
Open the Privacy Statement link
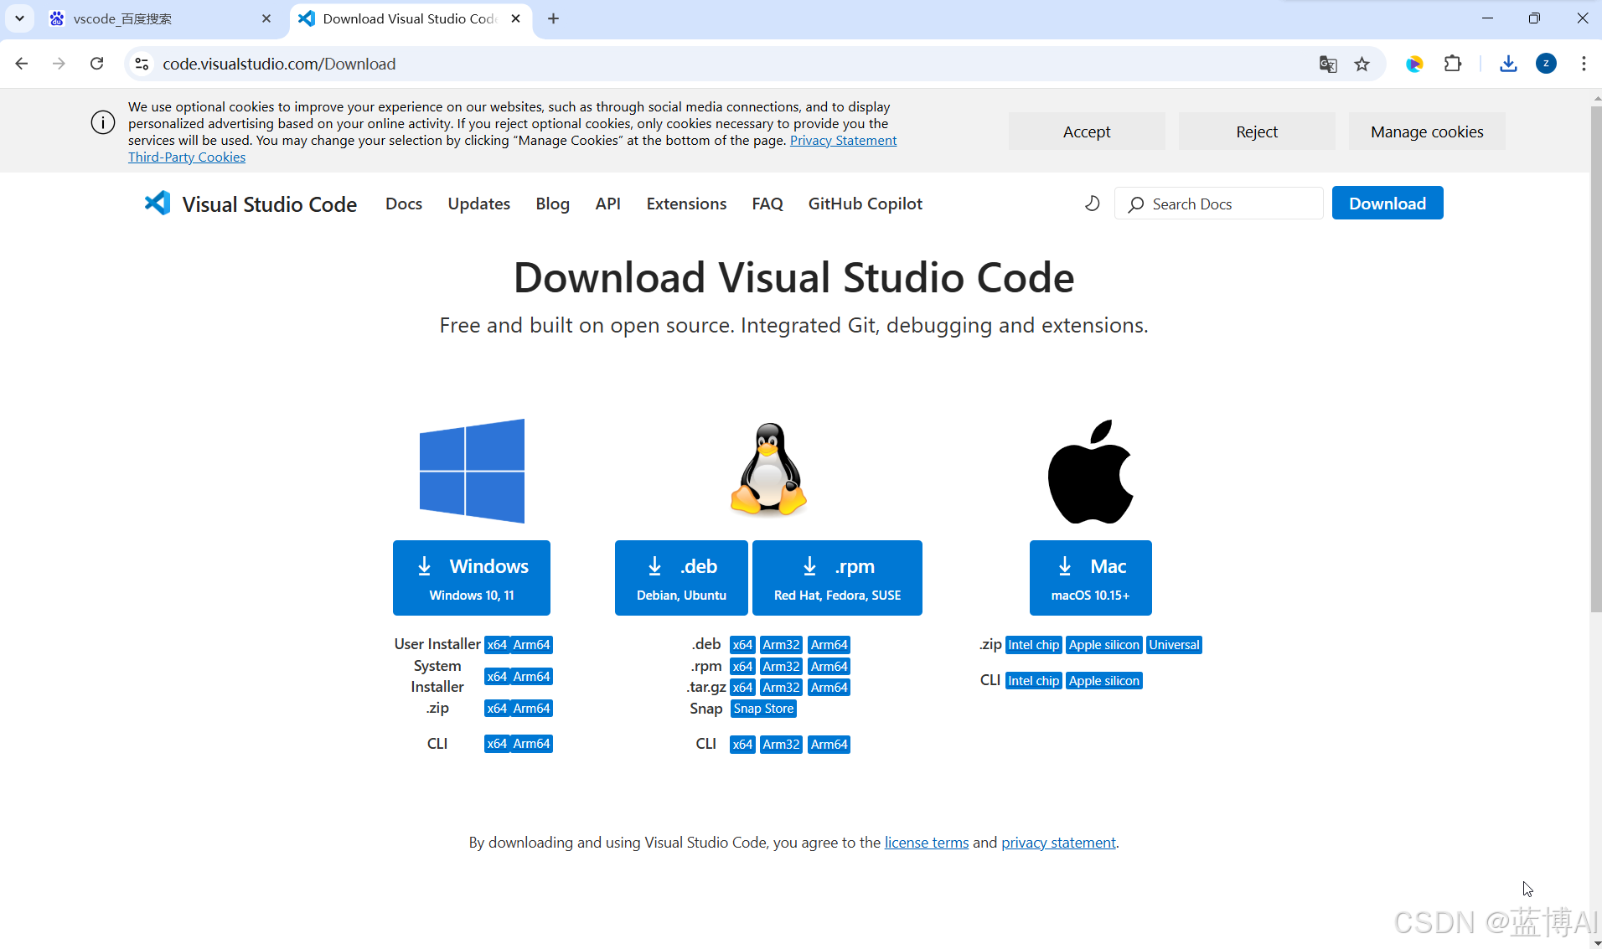click(x=843, y=141)
